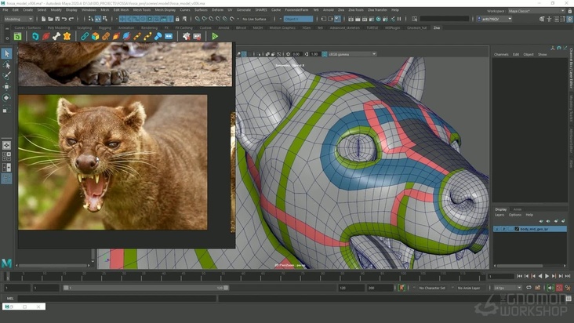Click the New Scene icon
574x323 pixels.
(x=44, y=19)
